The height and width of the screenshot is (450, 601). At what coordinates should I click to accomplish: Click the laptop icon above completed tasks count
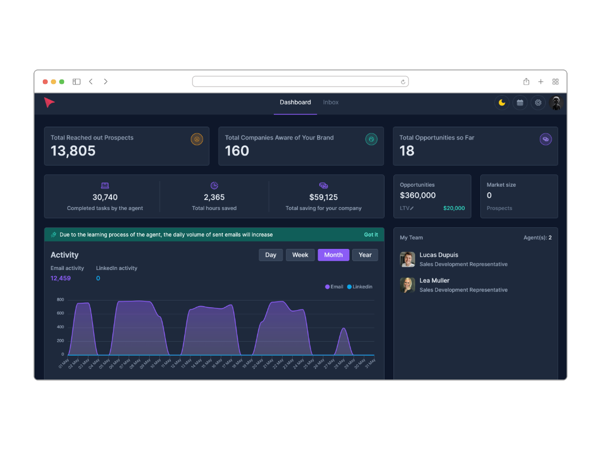105,185
